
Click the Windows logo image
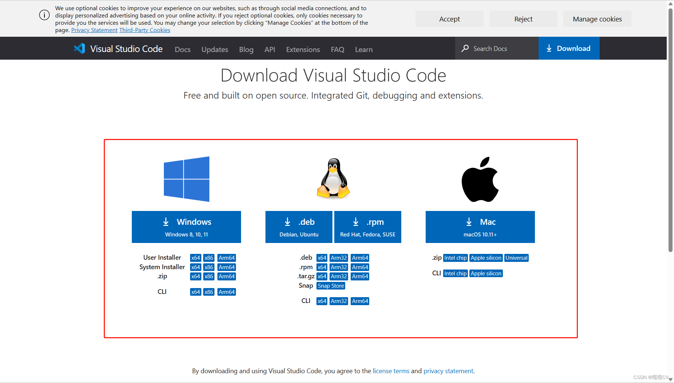pos(186,179)
